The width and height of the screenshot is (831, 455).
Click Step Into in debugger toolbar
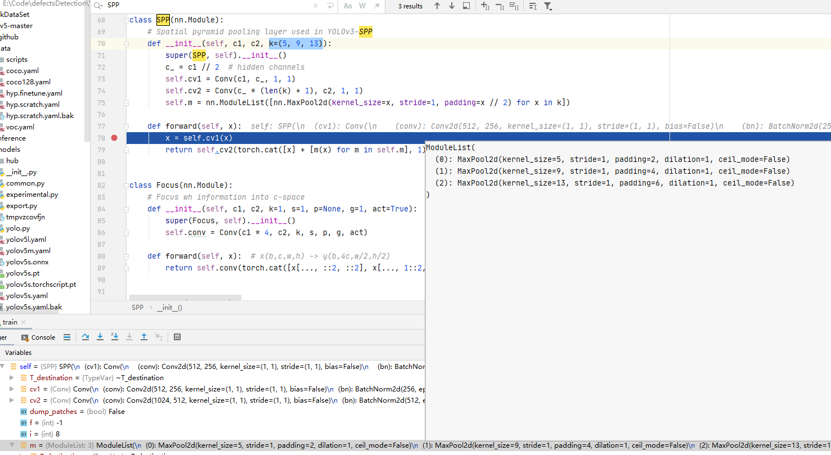point(100,337)
